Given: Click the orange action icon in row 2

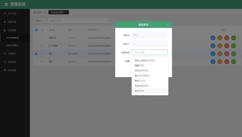Looking at the screenshot, I should (220, 46).
